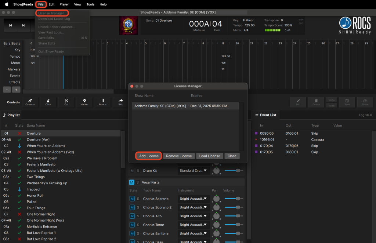Click the Share cloud icon

(365, 102)
